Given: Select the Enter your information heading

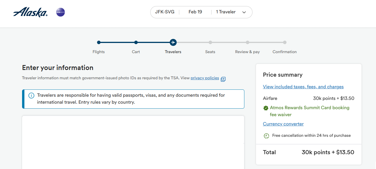Looking at the screenshot, I should point(58,68).
